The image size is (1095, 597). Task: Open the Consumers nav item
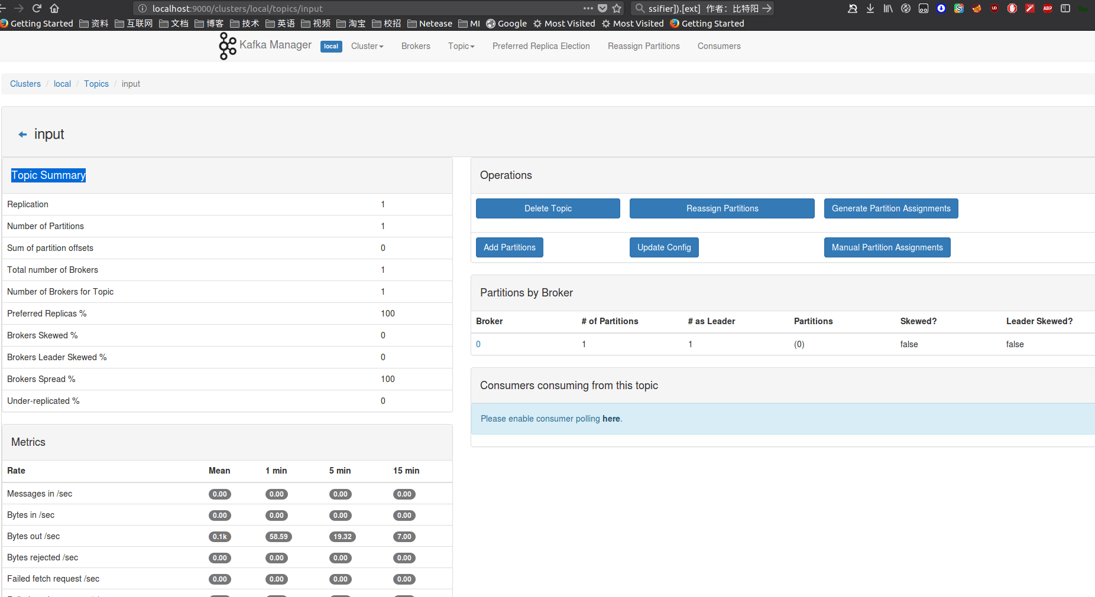[719, 46]
